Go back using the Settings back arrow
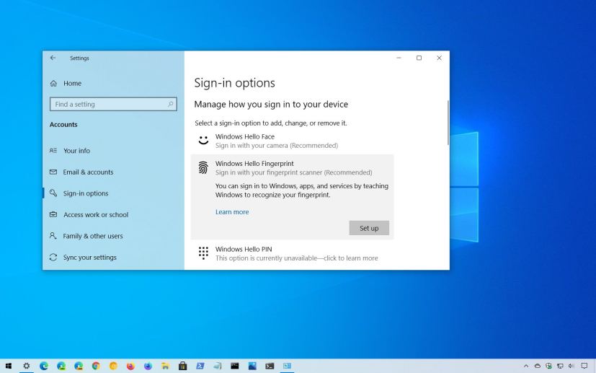 pyautogui.click(x=53, y=58)
